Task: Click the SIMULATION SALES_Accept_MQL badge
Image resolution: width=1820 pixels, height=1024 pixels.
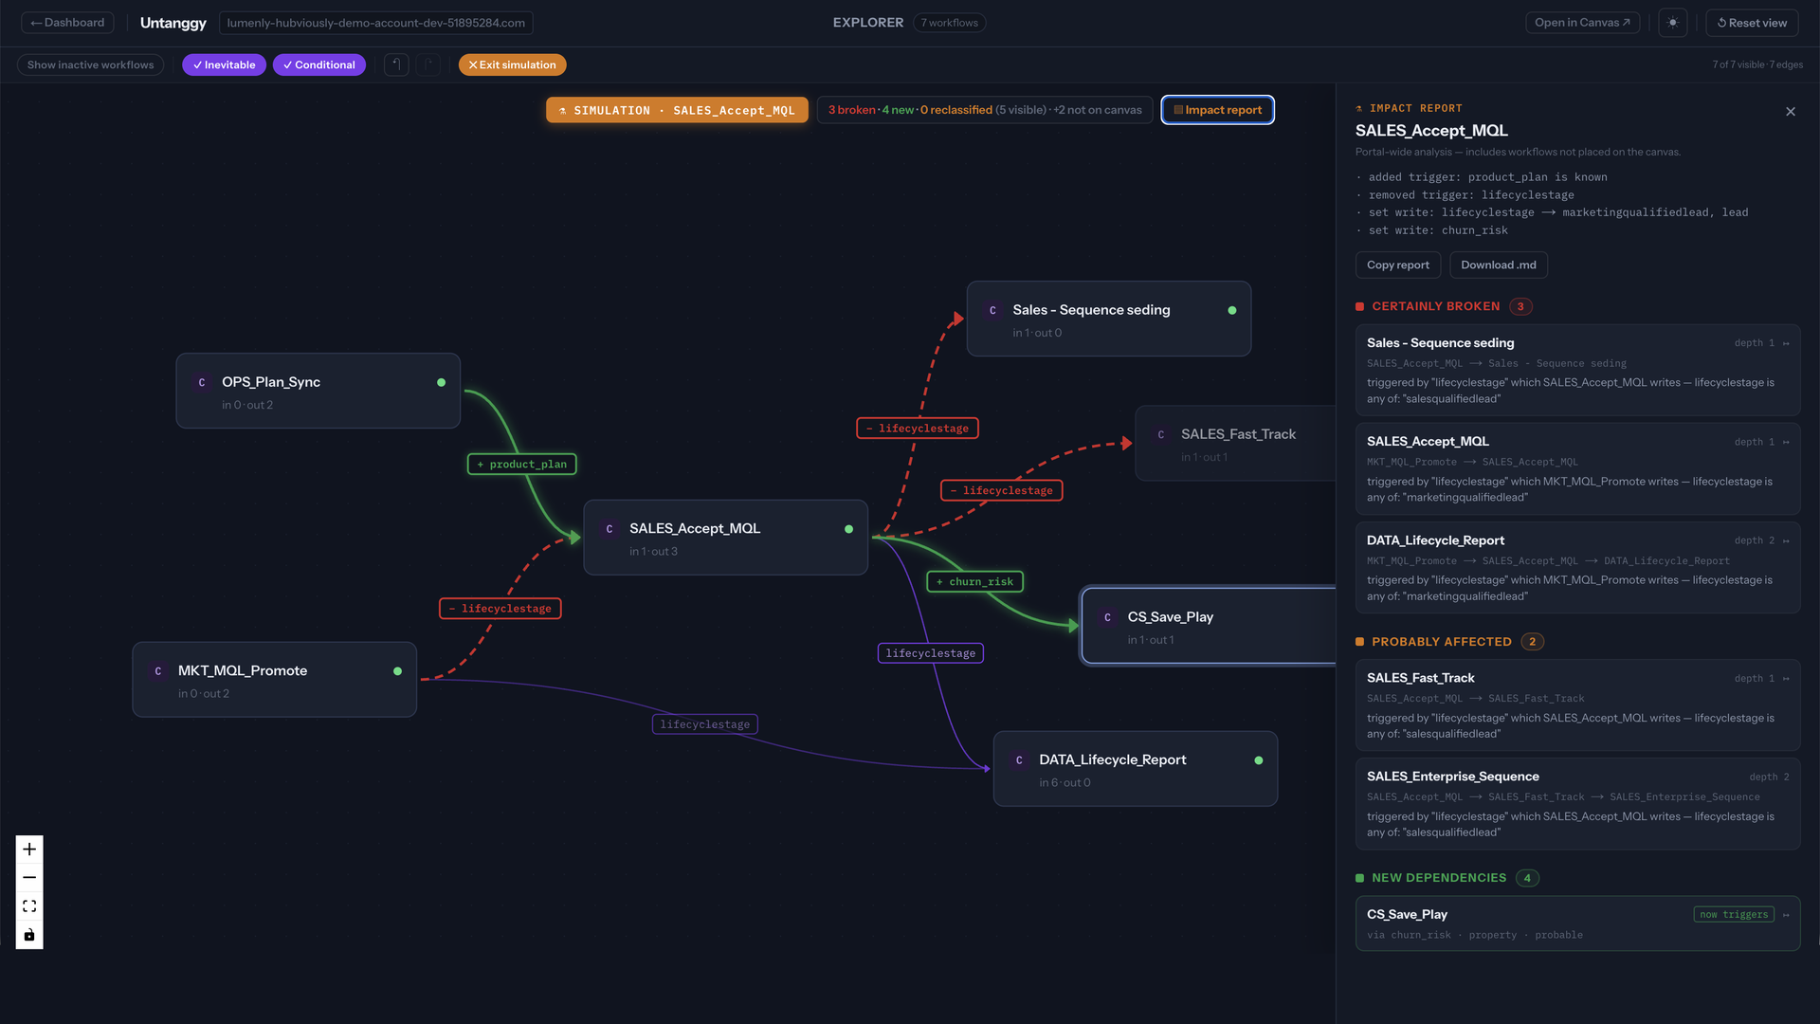Action: (677, 110)
